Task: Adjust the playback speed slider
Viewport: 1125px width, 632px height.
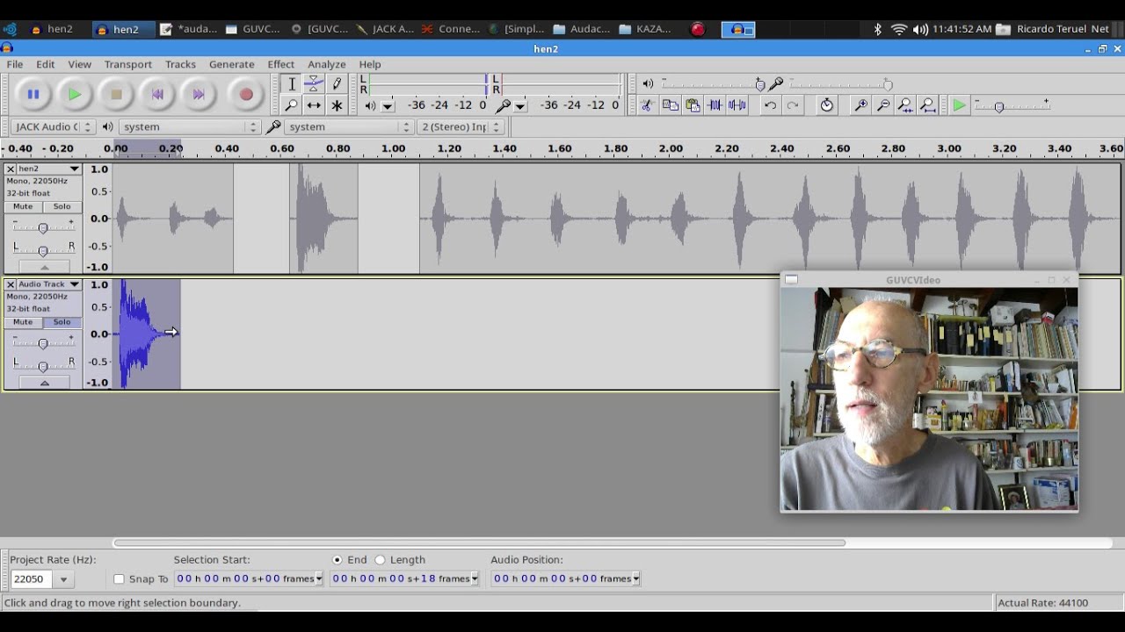Action: (x=1011, y=105)
